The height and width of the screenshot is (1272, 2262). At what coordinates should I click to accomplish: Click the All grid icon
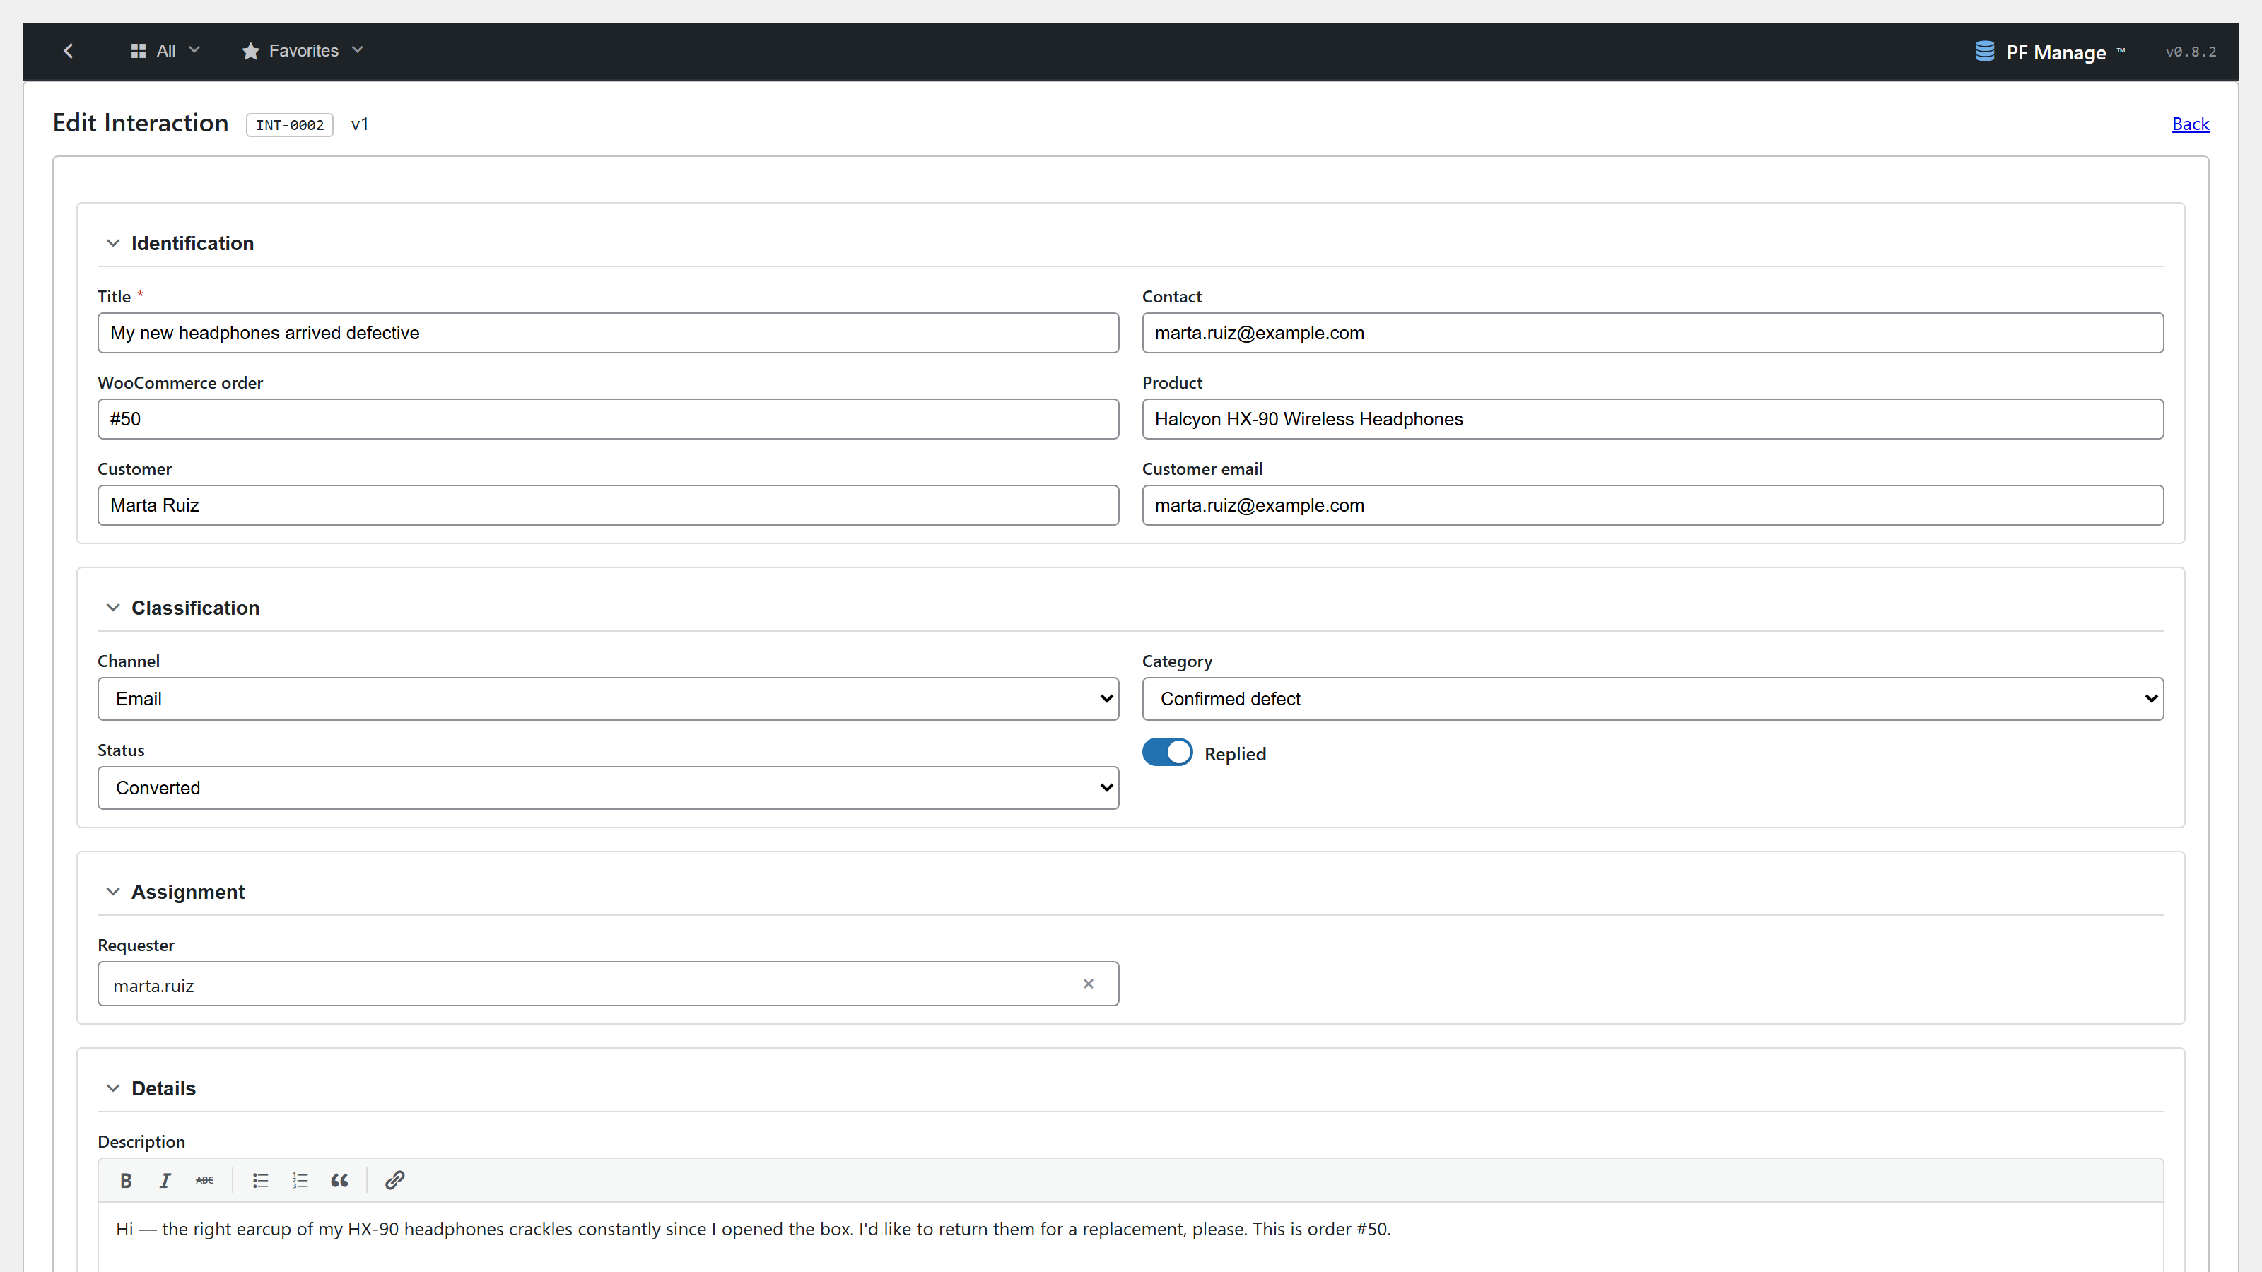coord(138,51)
